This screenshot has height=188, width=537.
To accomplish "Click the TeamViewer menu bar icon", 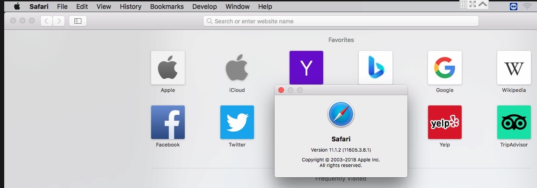I will pyautogui.click(x=513, y=6).
